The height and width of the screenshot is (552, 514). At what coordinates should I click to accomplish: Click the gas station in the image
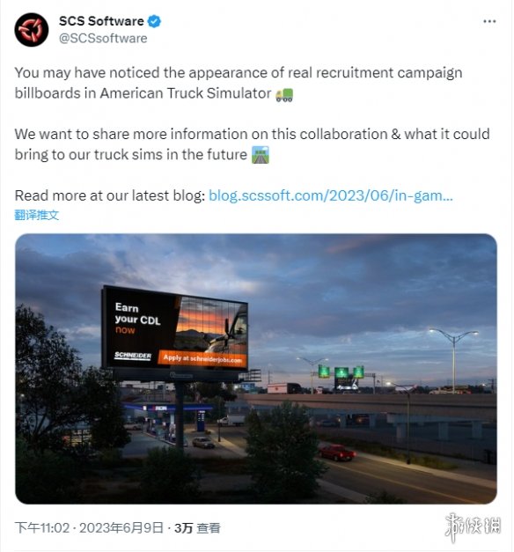tap(168, 421)
